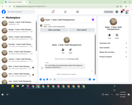
Task: Open File Explorer on the taskbar
Action: coord(18,86)
